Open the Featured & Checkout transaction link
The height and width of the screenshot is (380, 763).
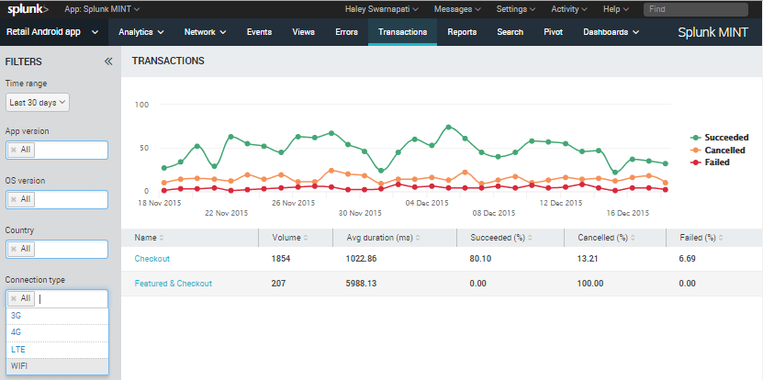pos(174,284)
